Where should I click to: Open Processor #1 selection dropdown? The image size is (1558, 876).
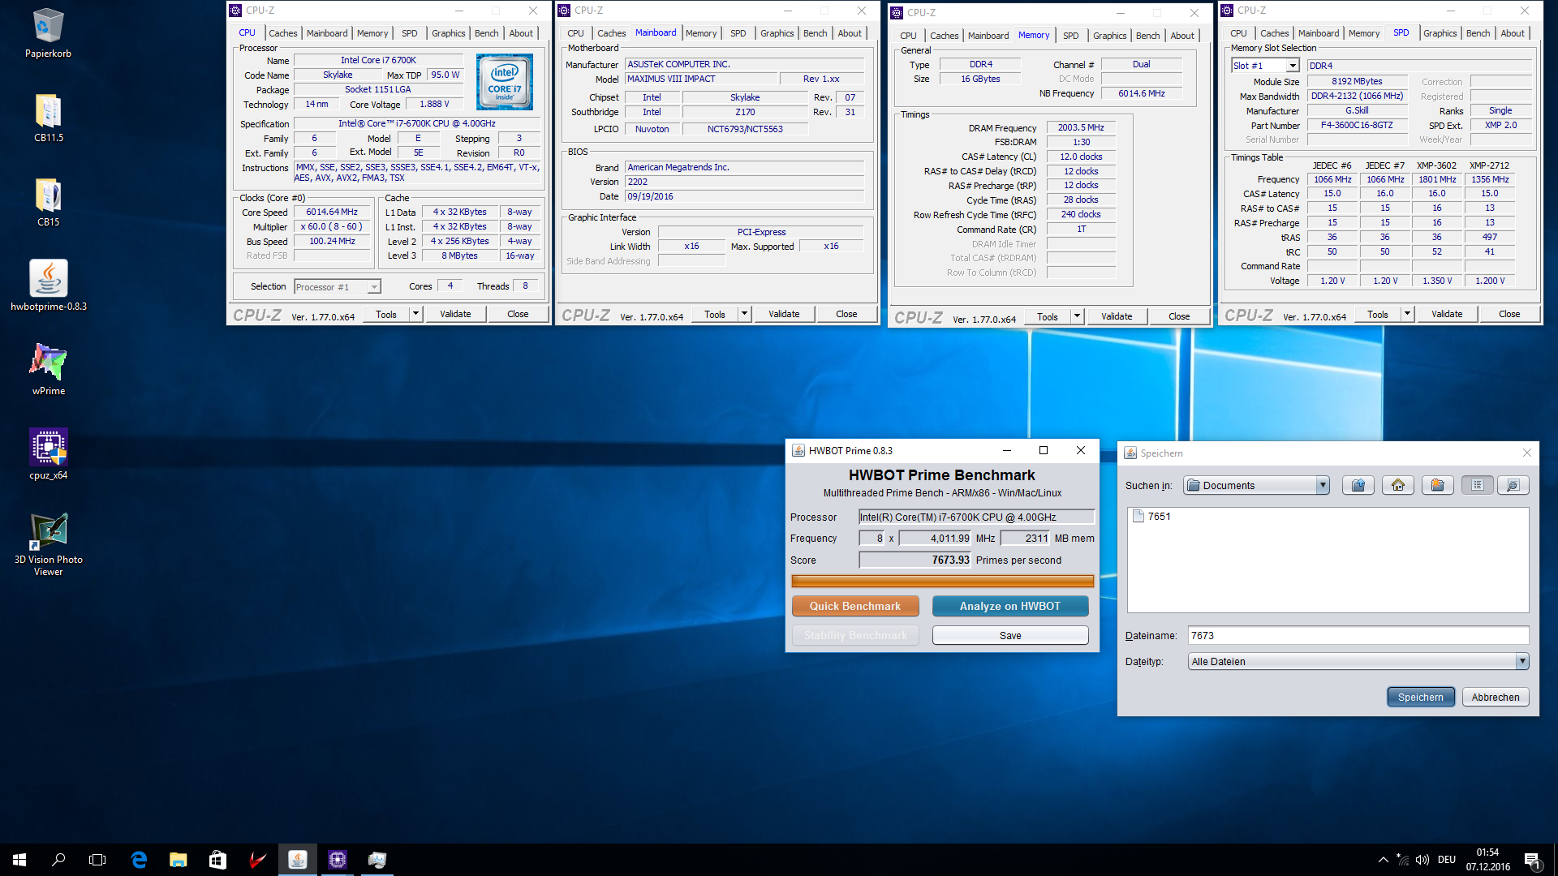pyautogui.click(x=337, y=286)
